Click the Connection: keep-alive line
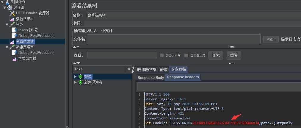This screenshot has width=301, height=128. (x=167, y=118)
